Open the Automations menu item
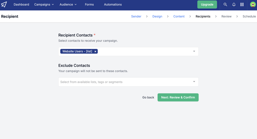This screenshot has width=257, height=139. [x=113, y=4]
